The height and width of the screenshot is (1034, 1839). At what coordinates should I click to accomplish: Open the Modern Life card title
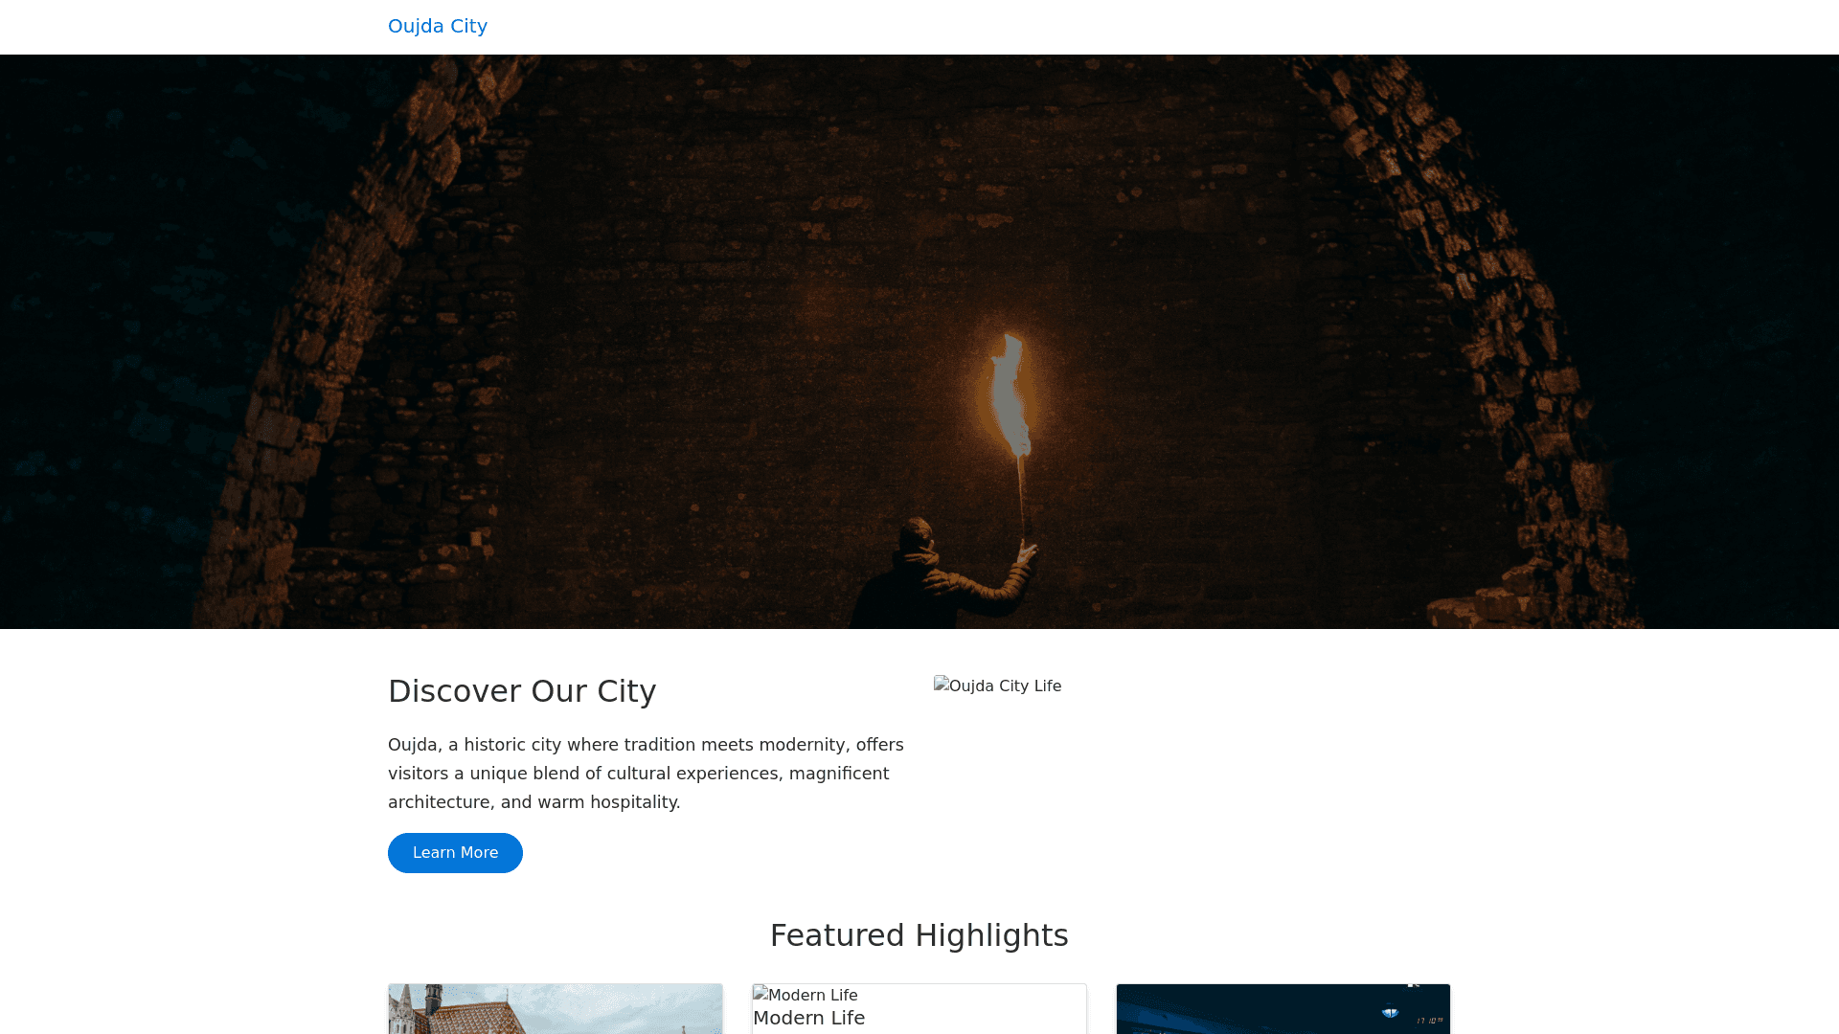pos(808,1018)
